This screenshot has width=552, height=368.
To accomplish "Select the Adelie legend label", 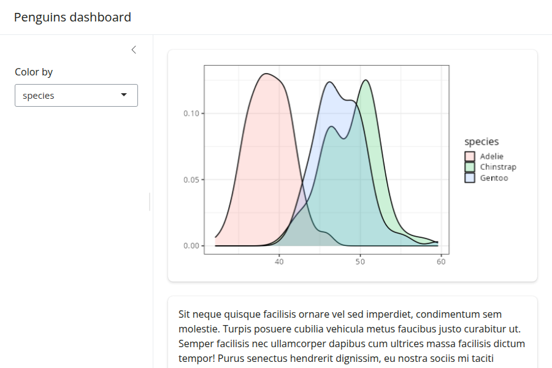I will pos(491,156).
